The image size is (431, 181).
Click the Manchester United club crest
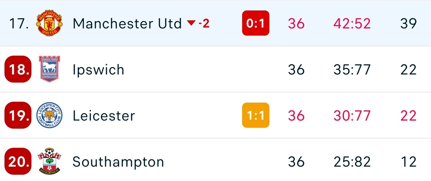49,23
